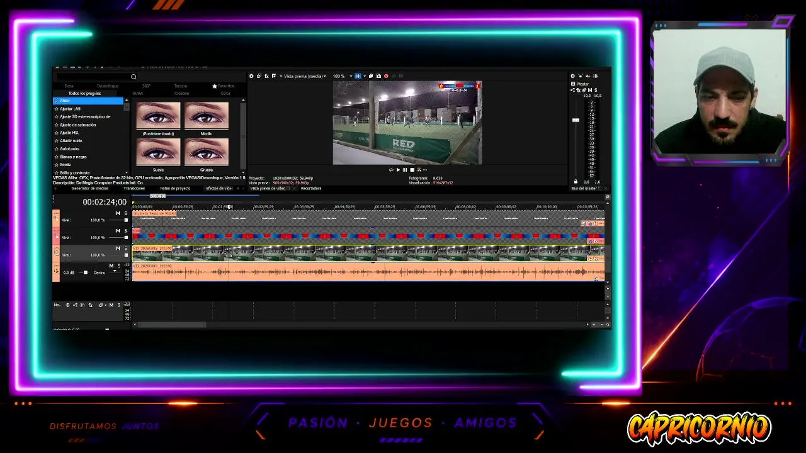The width and height of the screenshot is (806, 453).
Task: Open video preview properties gear
Action: click(x=251, y=76)
